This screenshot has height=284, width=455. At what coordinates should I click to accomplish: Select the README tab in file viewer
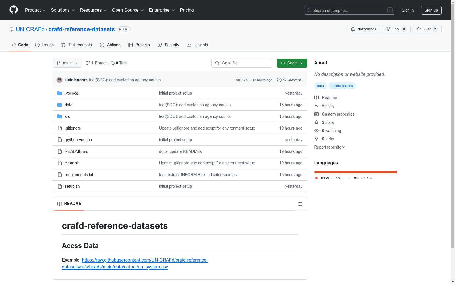[x=69, y=204]
